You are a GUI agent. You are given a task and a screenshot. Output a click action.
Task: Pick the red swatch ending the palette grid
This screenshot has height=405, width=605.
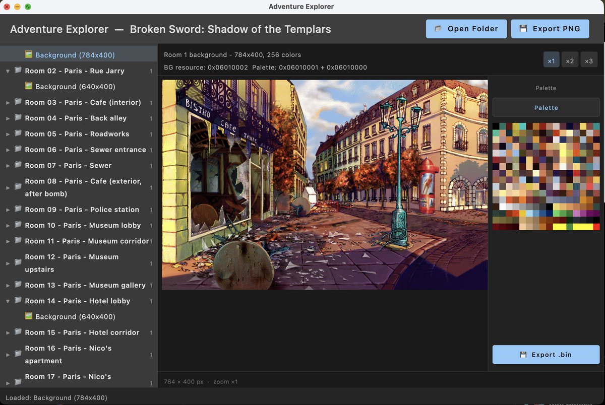click(596, 227)
